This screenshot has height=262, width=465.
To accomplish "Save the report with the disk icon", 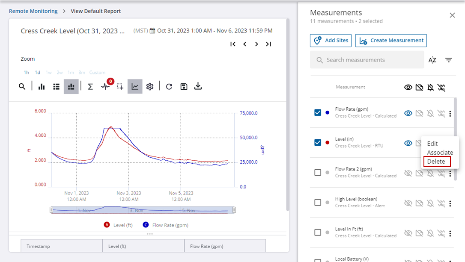I will click(x=184, y=87).
